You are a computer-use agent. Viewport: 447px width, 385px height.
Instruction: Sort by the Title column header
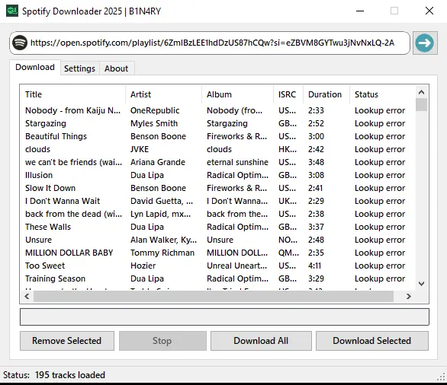72,94
